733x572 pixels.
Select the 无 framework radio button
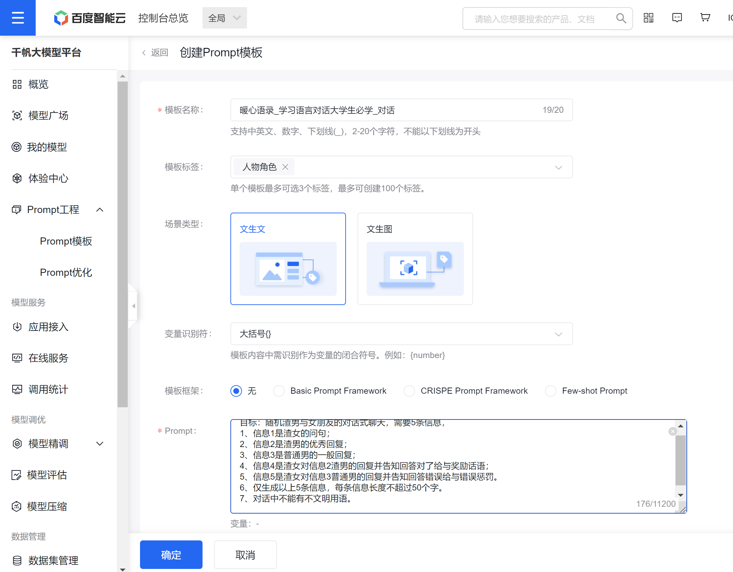pyautogui.click(x=236, y=391)
